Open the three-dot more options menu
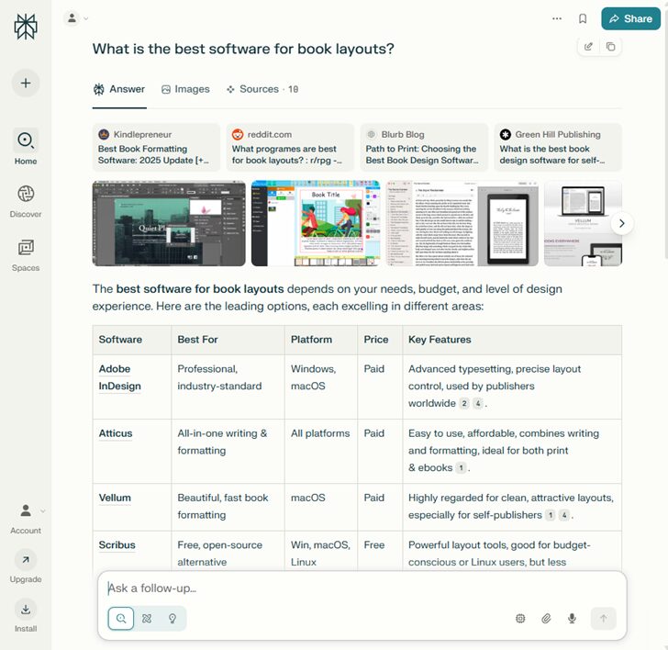Image resolution: width=668 pixels, height=650 pixels. (557, 18)
